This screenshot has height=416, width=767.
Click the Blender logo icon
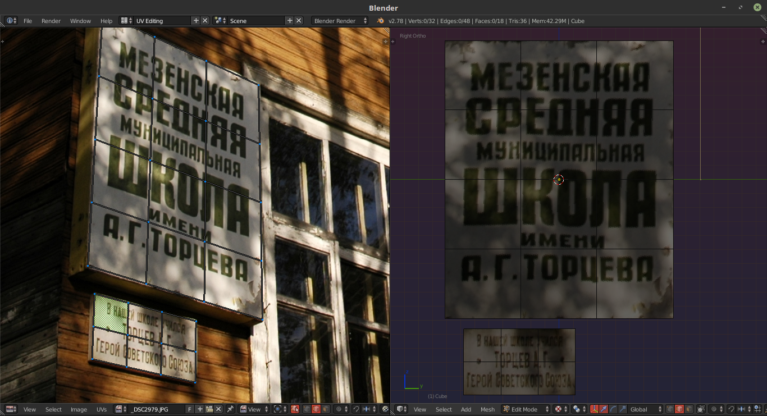[x=380, y=21]
